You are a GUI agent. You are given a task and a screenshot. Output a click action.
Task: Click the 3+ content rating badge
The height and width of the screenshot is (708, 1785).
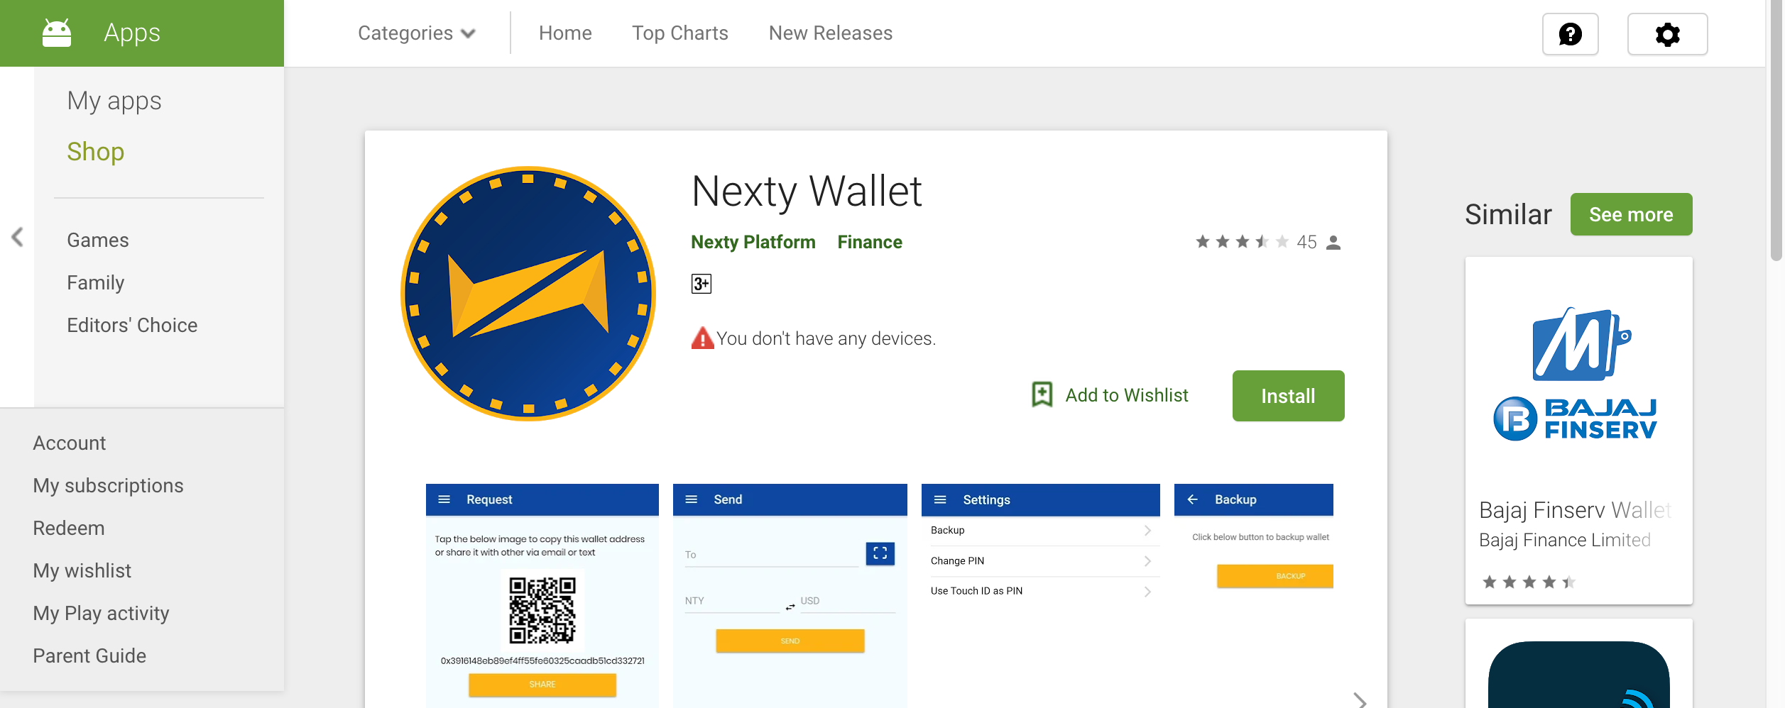[x=701, y=284]
